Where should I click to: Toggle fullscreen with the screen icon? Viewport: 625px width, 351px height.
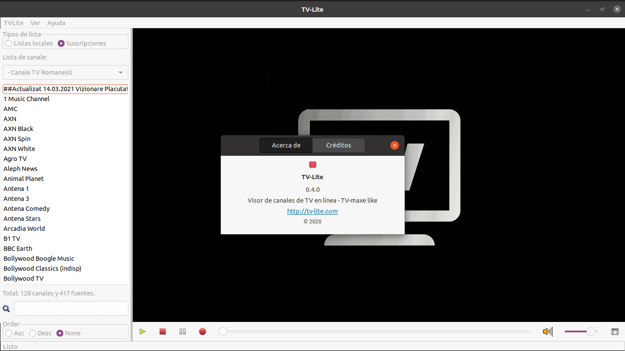pos(615,331)
